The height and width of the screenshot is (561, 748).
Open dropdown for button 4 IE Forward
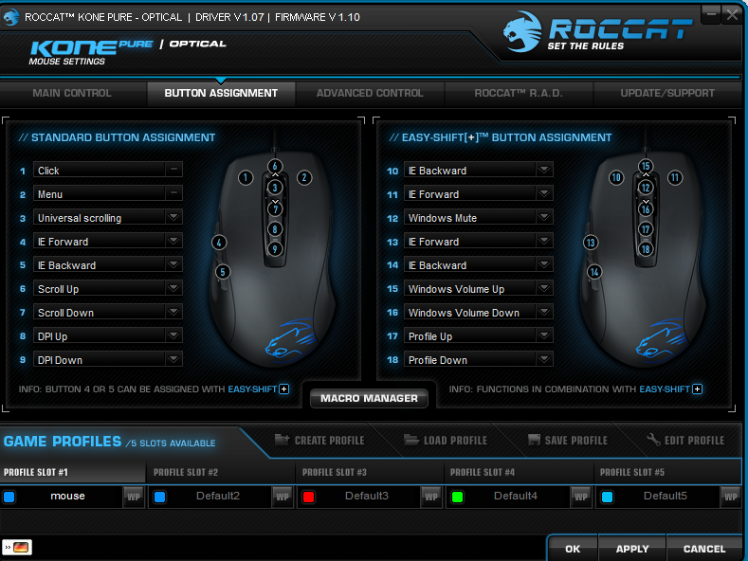tap(173, 241)
